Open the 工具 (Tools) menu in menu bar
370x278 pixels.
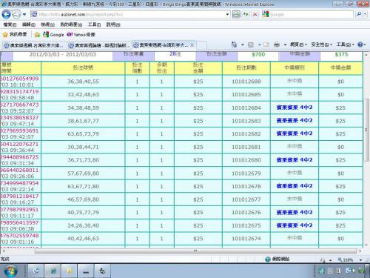[94, 24]
